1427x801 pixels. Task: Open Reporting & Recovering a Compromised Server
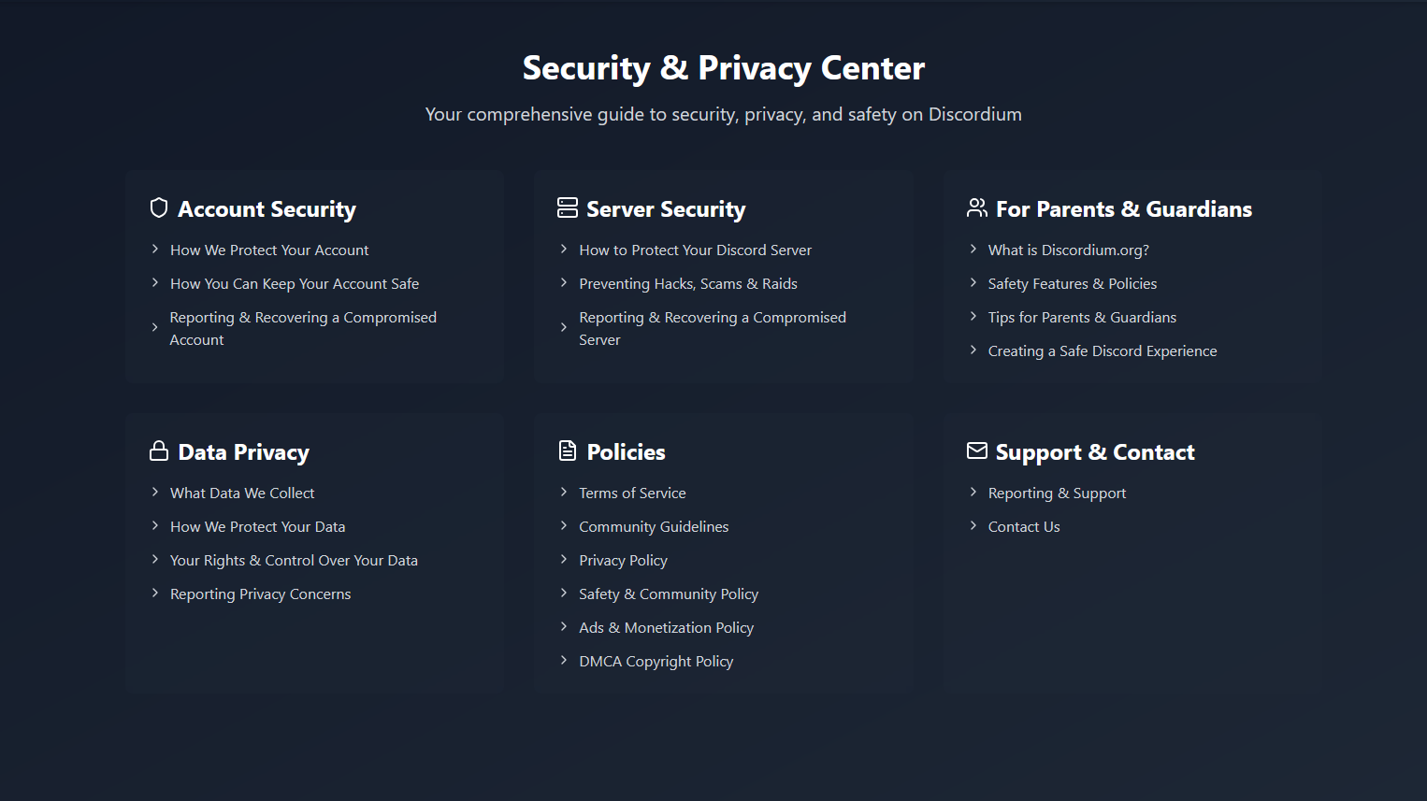[x=713, y=329]
